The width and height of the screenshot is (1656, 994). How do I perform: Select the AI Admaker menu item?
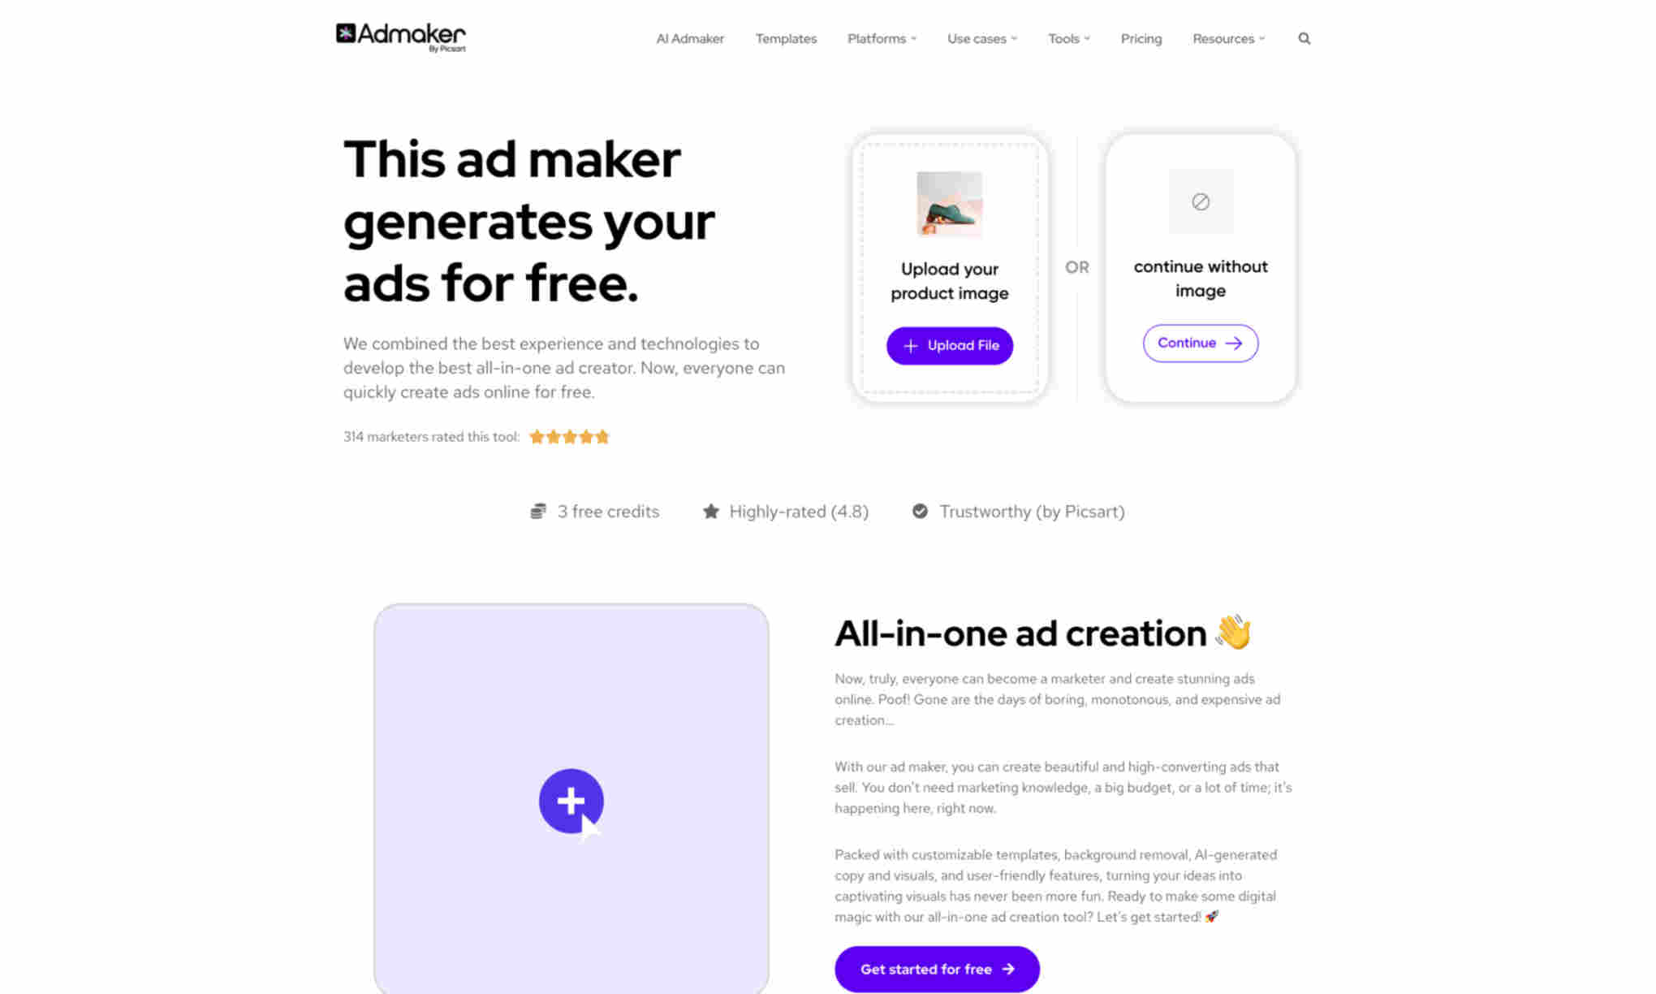click(x=690, y=38)
